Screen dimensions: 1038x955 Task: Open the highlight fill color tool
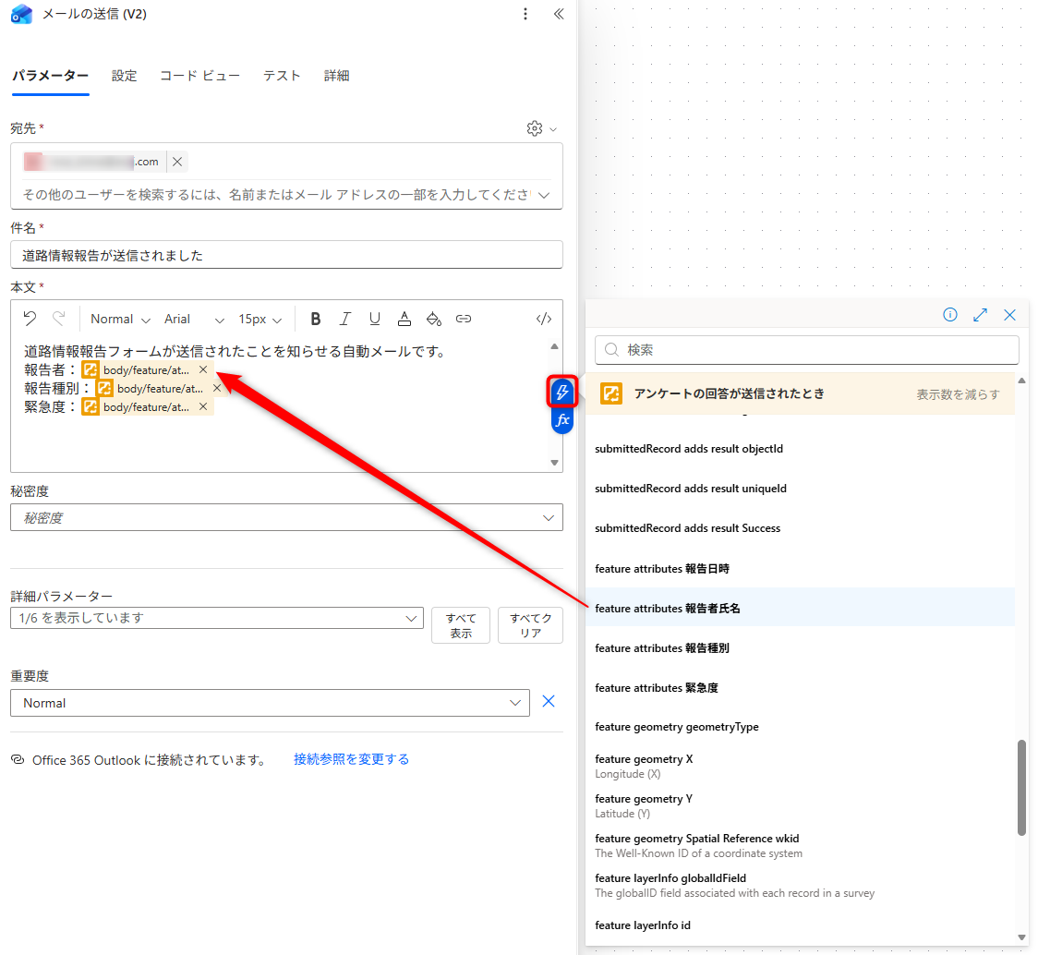point(434,319)
